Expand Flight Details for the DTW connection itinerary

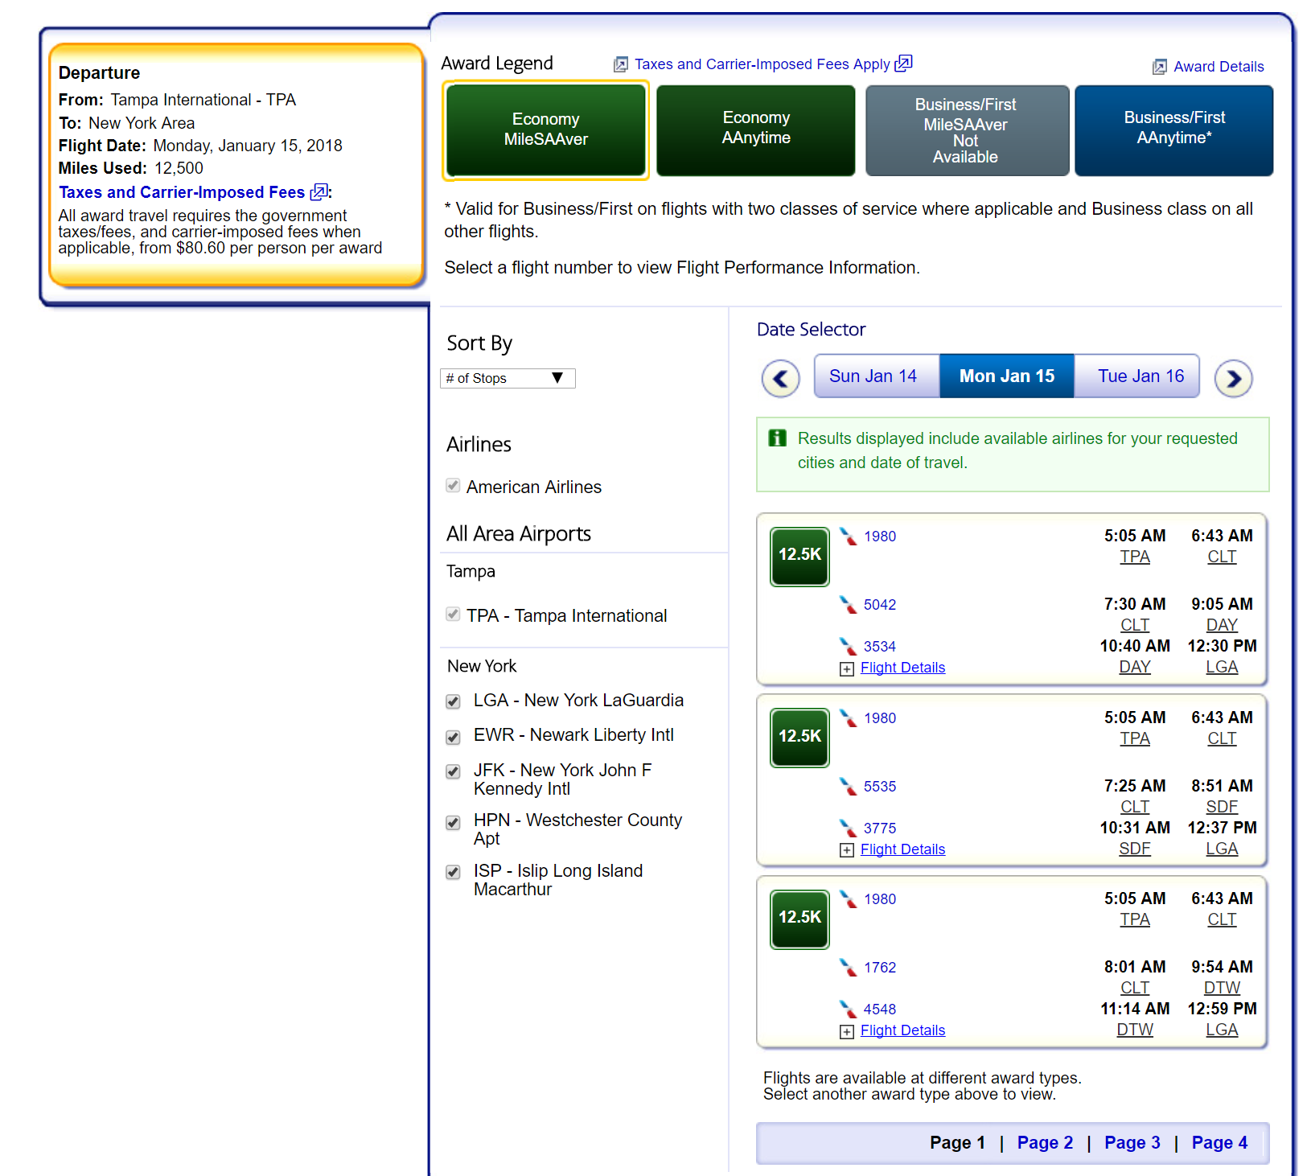click(902, 1030)
